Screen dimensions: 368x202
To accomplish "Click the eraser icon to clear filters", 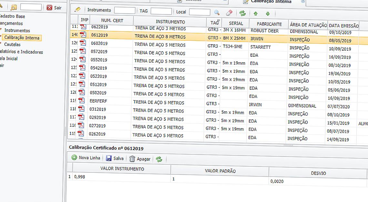I will pyautogui.click(x=229, y=13).
